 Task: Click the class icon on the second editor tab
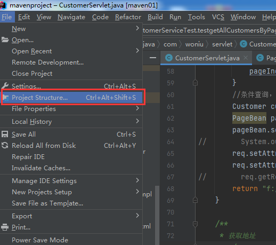coord(260,58)
